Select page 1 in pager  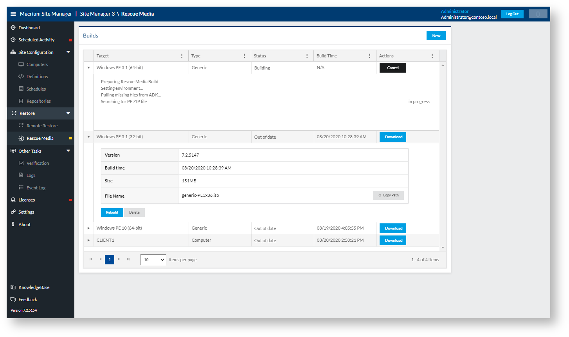tap(110, 260)
